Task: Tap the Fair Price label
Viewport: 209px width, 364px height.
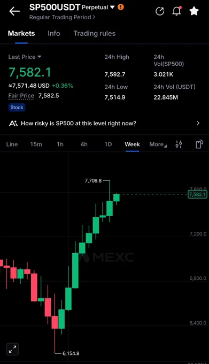Action: [21, 96]
